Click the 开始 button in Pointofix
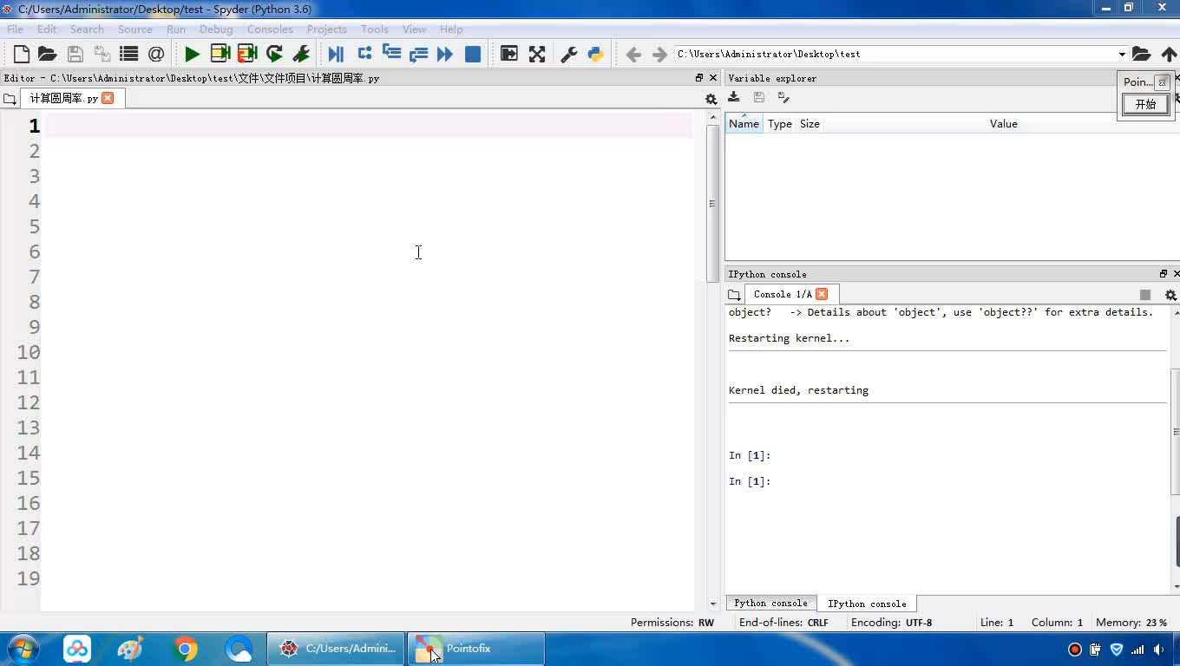This screenshot has width=1180, height=666. tap(1145, 104)
